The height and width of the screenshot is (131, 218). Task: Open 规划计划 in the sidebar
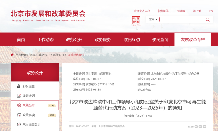tap(28, 96)
